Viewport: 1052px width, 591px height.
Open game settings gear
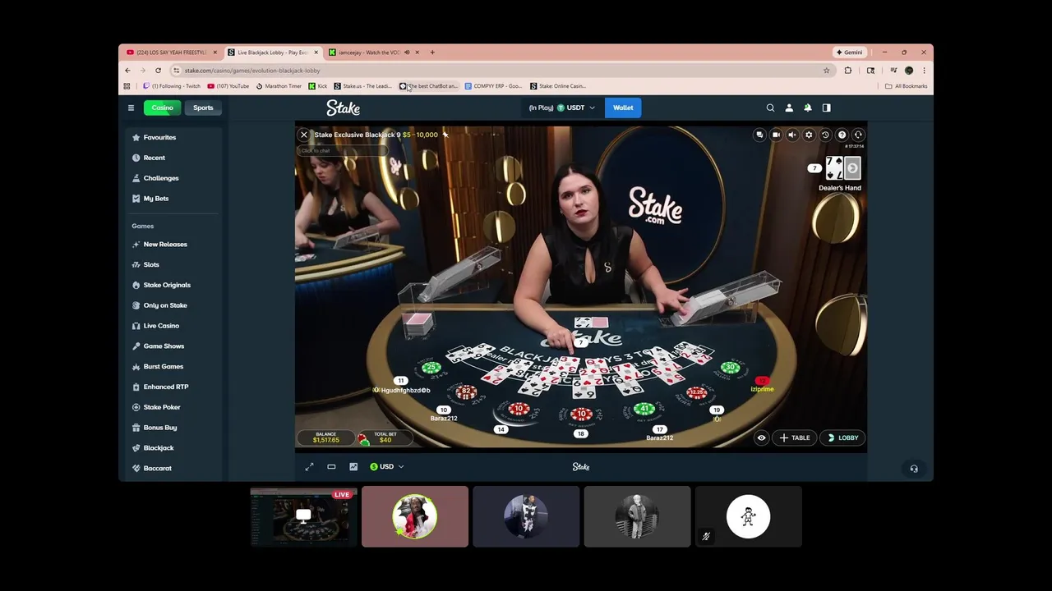809,135
